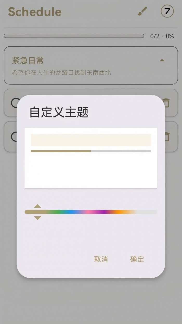Click the 紧急日常 category header
The image size is (182, 324).
click(x=91, y=65)
